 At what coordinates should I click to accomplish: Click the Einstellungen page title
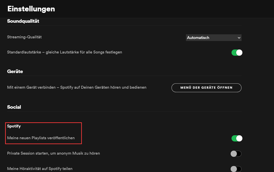[31, 9]
